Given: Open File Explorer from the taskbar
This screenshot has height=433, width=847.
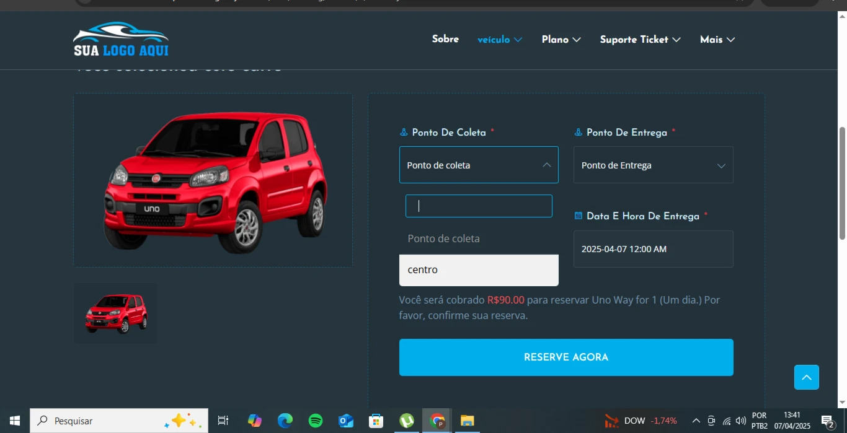Looking at the screenshot, I should point(468,421).
